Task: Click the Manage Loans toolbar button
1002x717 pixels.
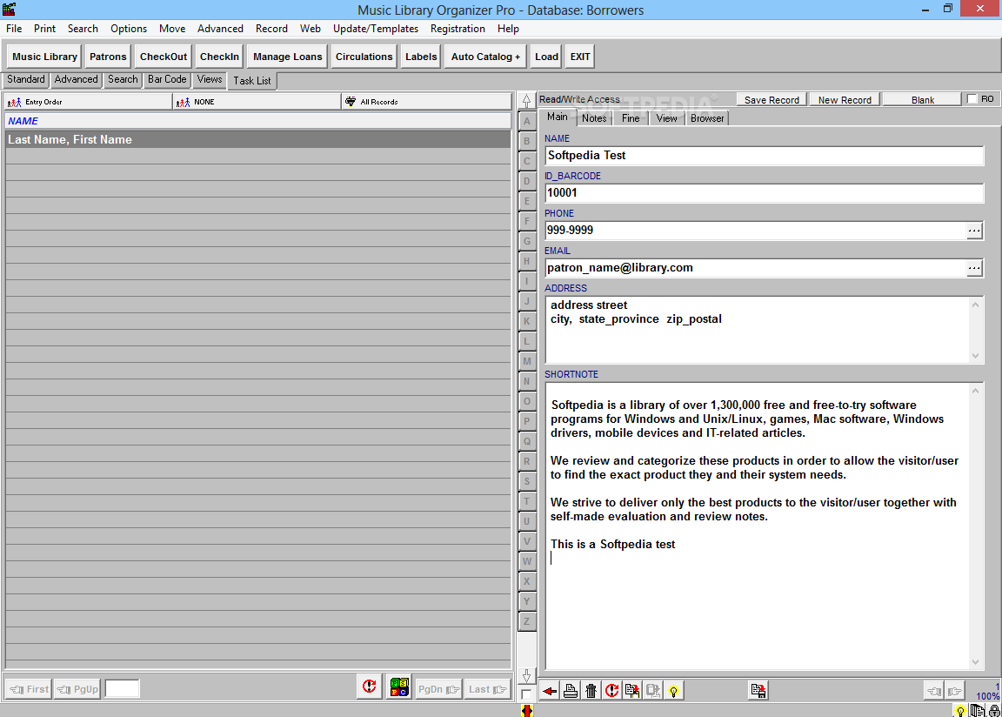Action: [x=288, y=57]
